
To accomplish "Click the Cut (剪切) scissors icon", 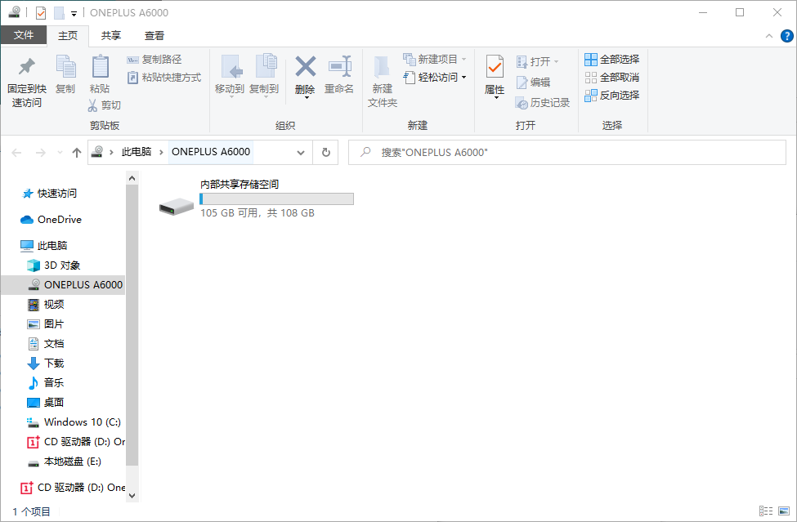I will point(92,105).
